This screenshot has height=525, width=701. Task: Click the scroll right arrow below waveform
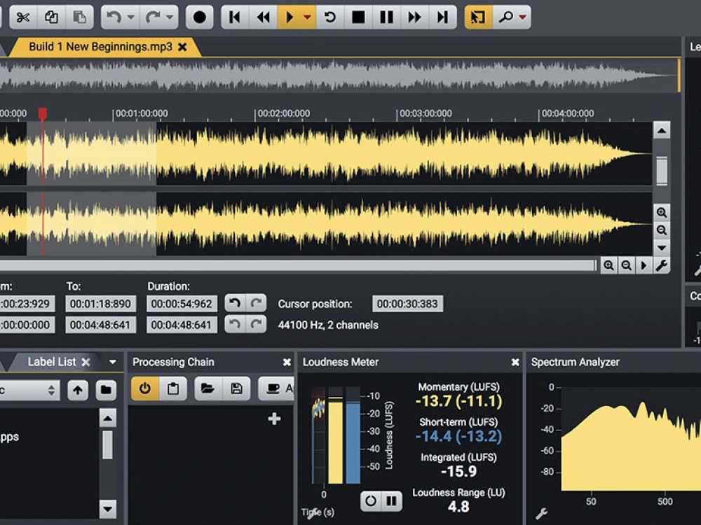(x=644, y=265)
